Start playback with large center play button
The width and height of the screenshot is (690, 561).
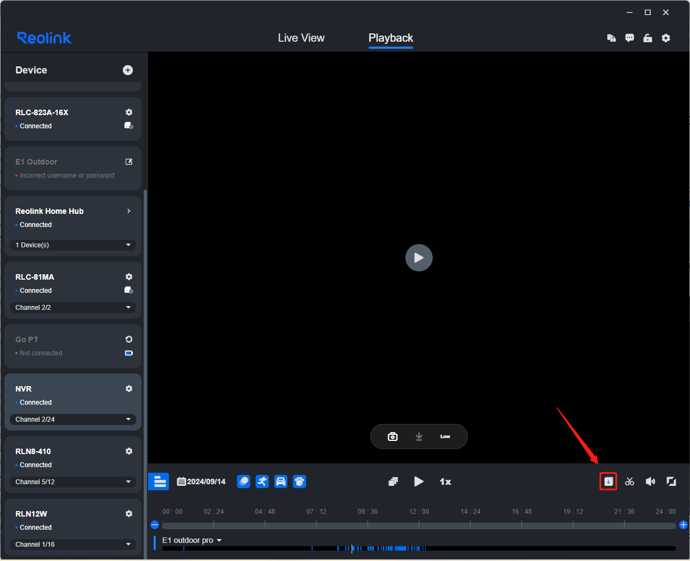(x=419, y=258)
